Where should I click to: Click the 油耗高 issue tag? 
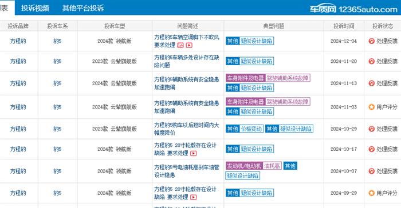click(x=272, y=166)
